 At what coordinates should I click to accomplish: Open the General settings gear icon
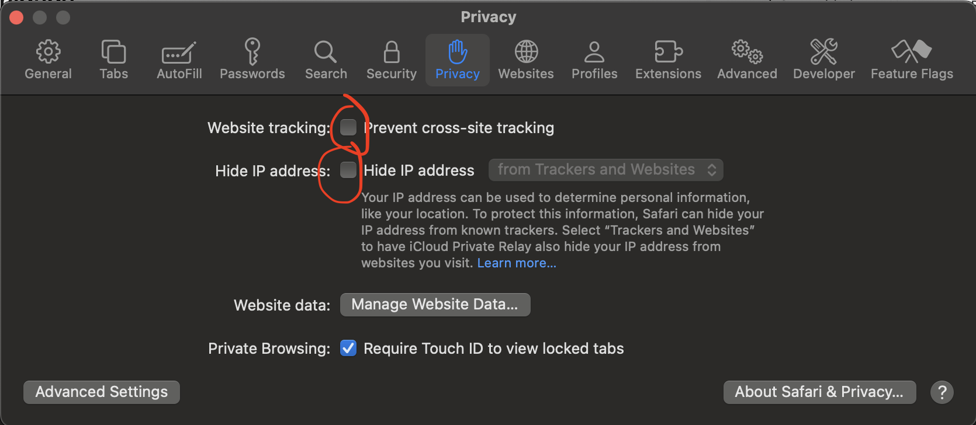48,53
